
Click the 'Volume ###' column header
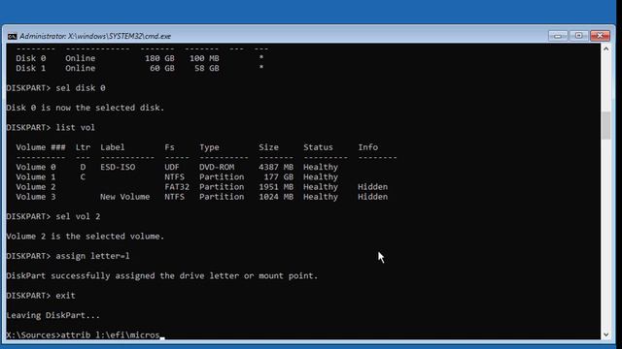click(41, 147)
